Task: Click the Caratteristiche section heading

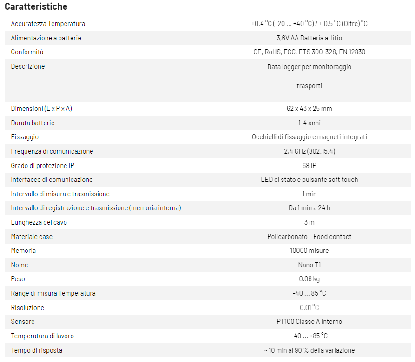Action: click(36, 6)
